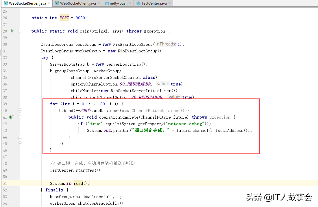Close the netty-push tab
Screen dimensions: 318x207
(x=130, y=3)
